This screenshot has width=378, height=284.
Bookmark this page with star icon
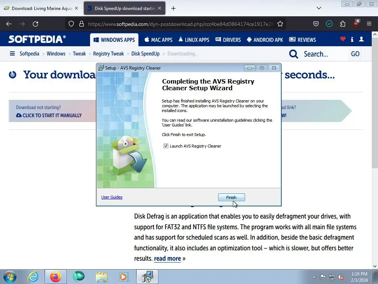[280, 24]
